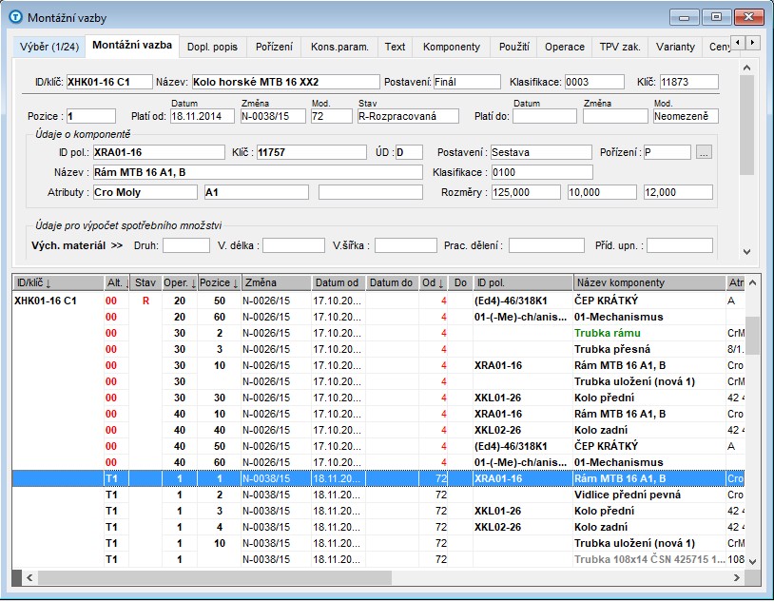Select the Trubka přesná table row
Image resolution: width=774 pixels, height=602 pixels.
(378, 349)
